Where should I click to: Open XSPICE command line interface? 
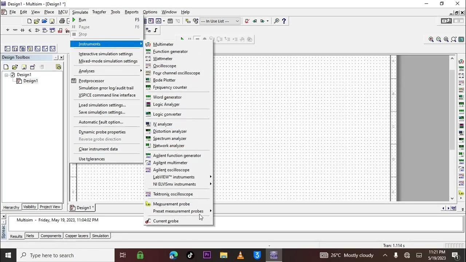click(107, 95)
